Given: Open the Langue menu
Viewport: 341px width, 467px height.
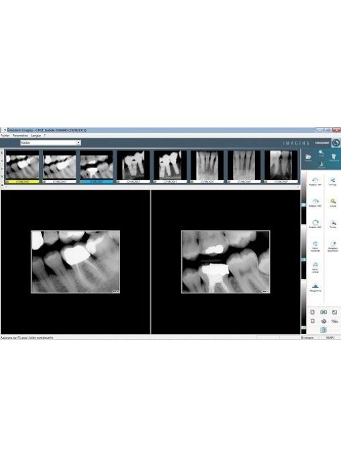Looking at the screenshot, I should (x=36, y=136).
